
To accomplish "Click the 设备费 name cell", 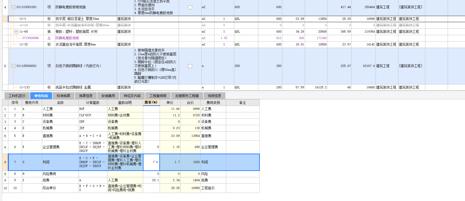I will pyautogui.click(x=60, y=122).
